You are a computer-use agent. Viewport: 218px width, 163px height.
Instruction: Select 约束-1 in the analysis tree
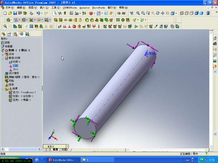coord(17,62)
